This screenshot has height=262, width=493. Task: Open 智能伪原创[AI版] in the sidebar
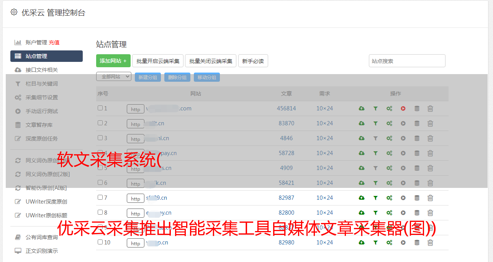(46, 188)
